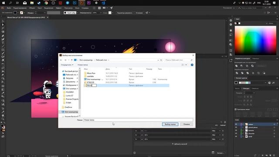Hide the ground pieces layer
This screenshot has width=279, height=157.
pyautogui.click(x=236, y=127)
